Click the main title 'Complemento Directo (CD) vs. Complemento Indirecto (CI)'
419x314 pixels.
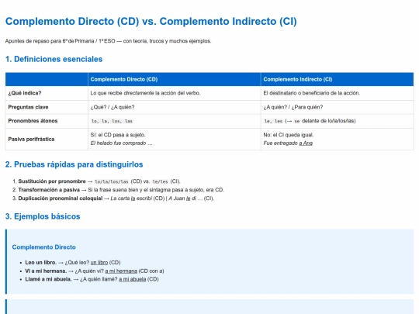[151, 22]
